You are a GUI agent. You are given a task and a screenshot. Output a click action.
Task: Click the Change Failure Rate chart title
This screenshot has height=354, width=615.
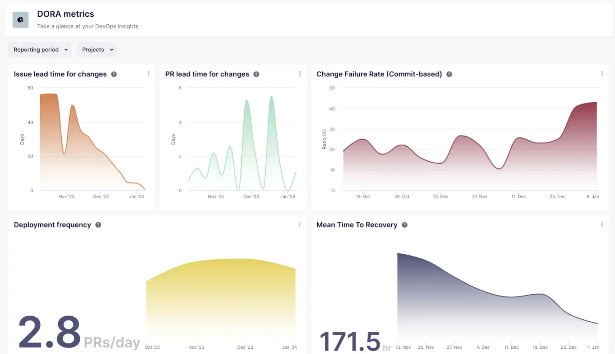click(379, 74)
